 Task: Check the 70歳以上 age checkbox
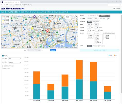[x=96, y=43]
